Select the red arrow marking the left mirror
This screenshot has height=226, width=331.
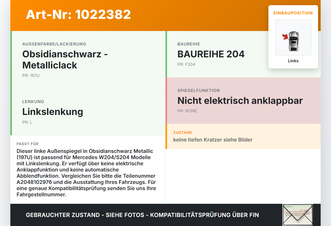pyautogui.click(x=285, y=37)
